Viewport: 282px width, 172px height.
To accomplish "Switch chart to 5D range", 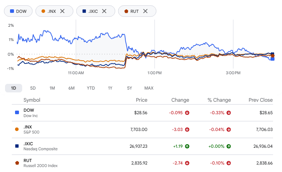I will [x=33, y=88].
